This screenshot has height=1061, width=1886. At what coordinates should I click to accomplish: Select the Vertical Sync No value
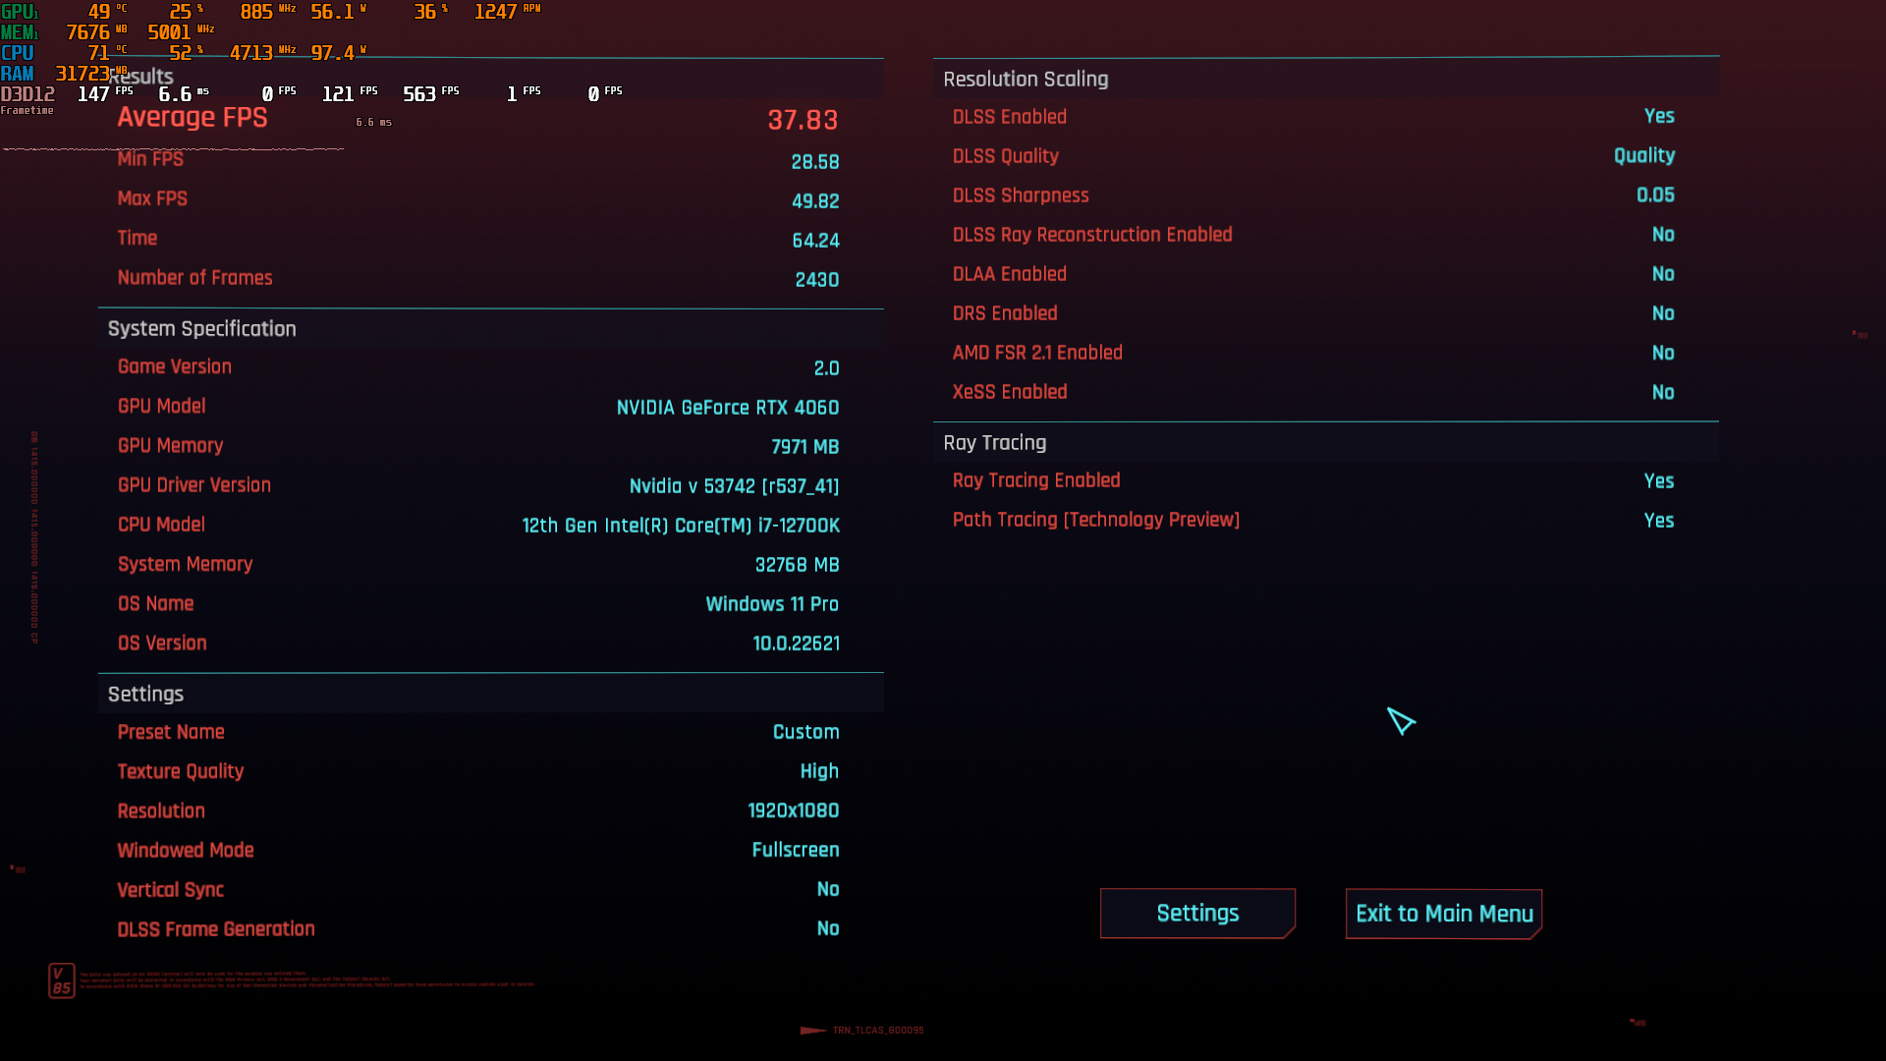pyautogui.click(x=827, y=889)
